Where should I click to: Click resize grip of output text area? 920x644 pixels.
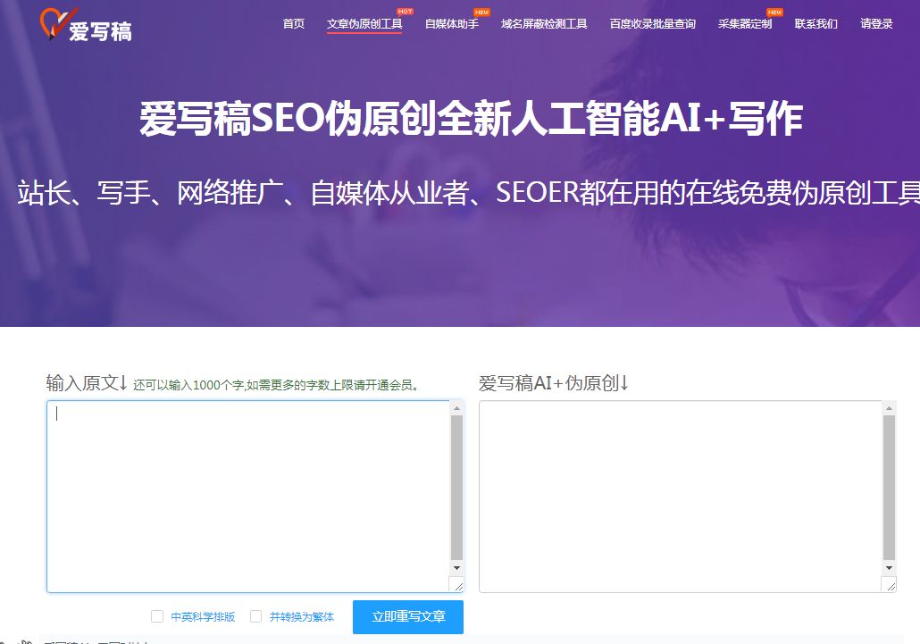[x=890, y=585]
